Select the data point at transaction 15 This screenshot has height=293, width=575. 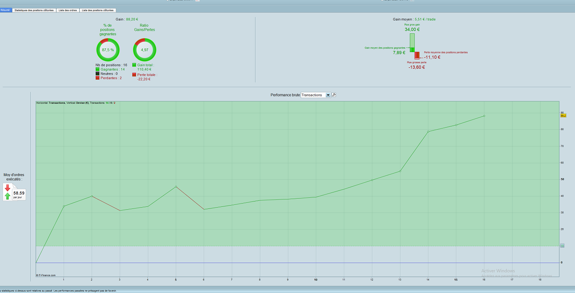tap(456, 125)
